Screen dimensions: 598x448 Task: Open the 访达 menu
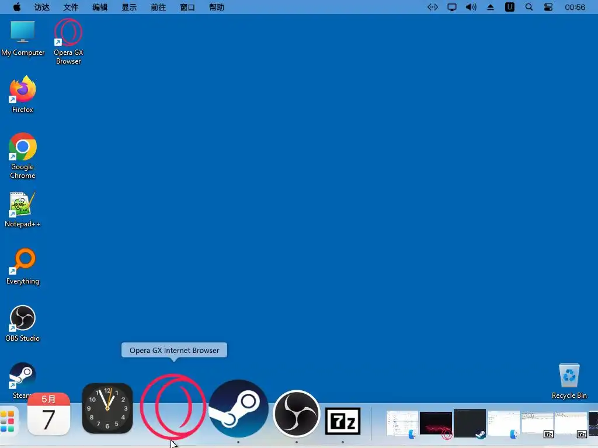pyautogui.click(x=42, y=7)
